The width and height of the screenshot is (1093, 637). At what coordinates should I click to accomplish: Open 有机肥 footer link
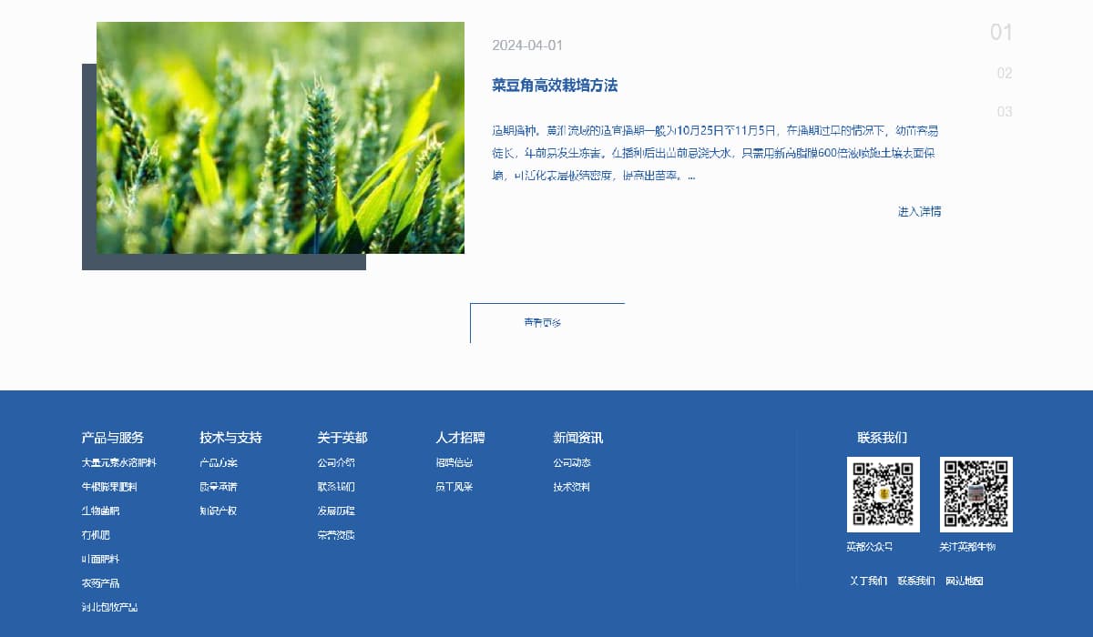(96, 535)
